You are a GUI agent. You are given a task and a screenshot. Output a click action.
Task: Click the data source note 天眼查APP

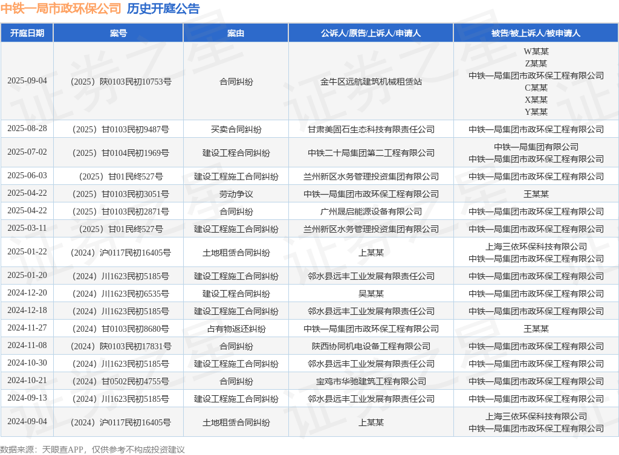coord(62,450)
